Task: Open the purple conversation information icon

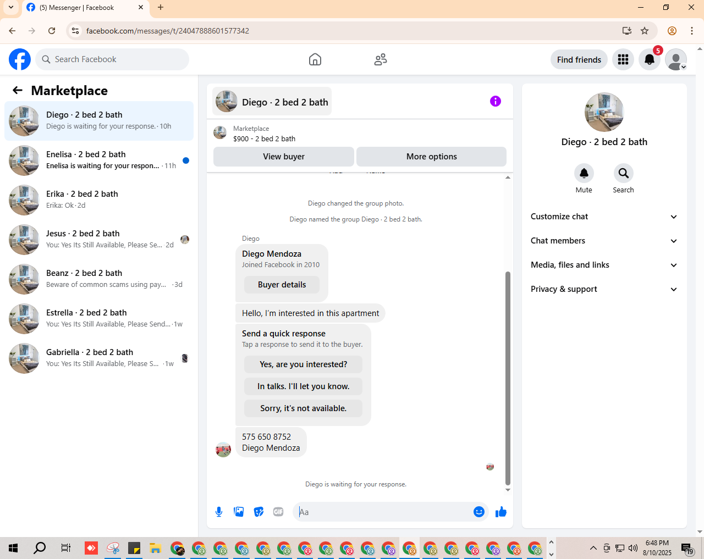Action: click(x=496, y=101)
